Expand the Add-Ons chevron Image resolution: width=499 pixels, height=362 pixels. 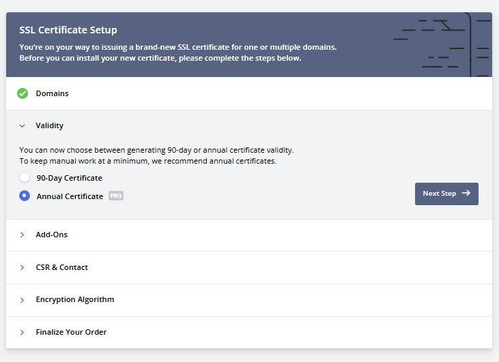coord(22,235)
